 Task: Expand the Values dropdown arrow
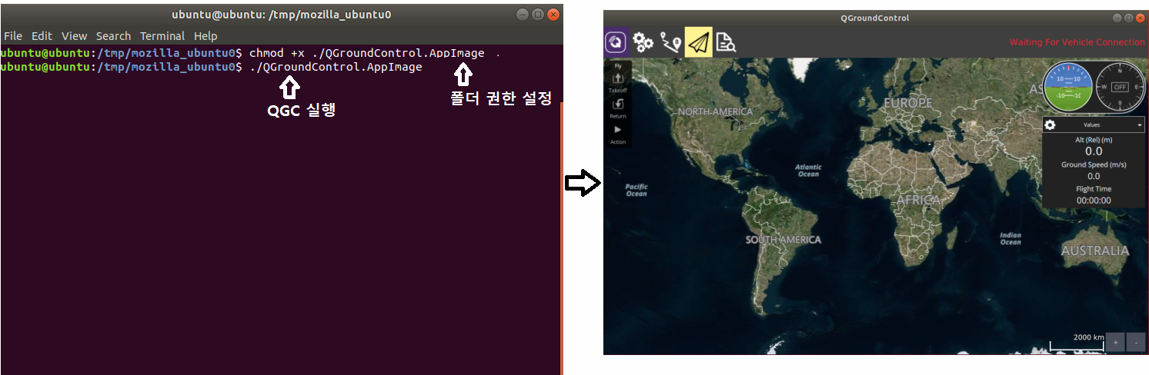tap(1139, 124)
